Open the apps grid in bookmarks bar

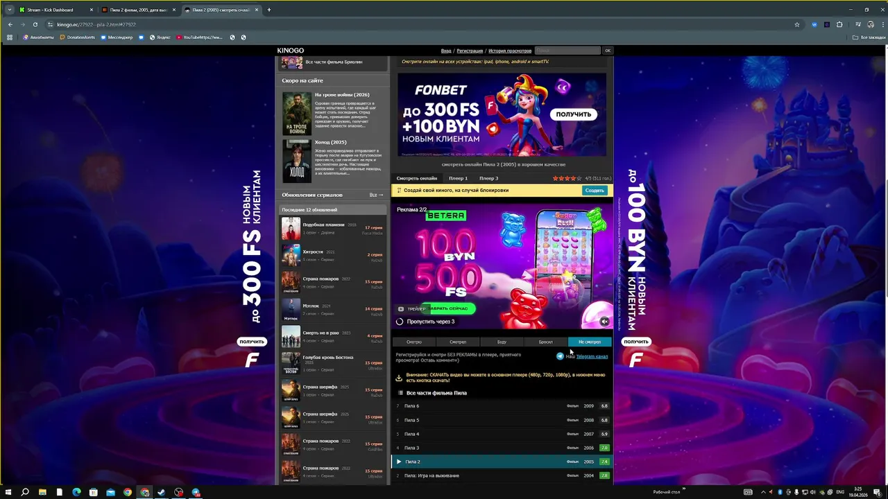click(10, 37)
